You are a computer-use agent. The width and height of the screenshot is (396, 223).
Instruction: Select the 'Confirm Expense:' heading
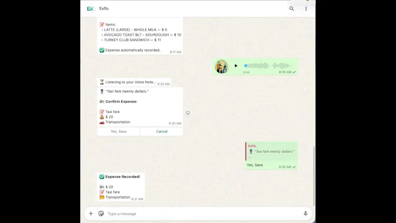[121, 102]
